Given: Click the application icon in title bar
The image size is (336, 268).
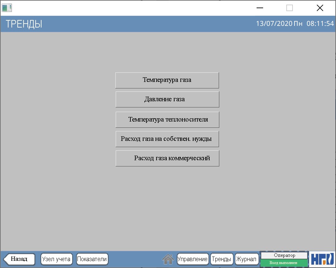Looking at the screenshot, I should 7,8.
